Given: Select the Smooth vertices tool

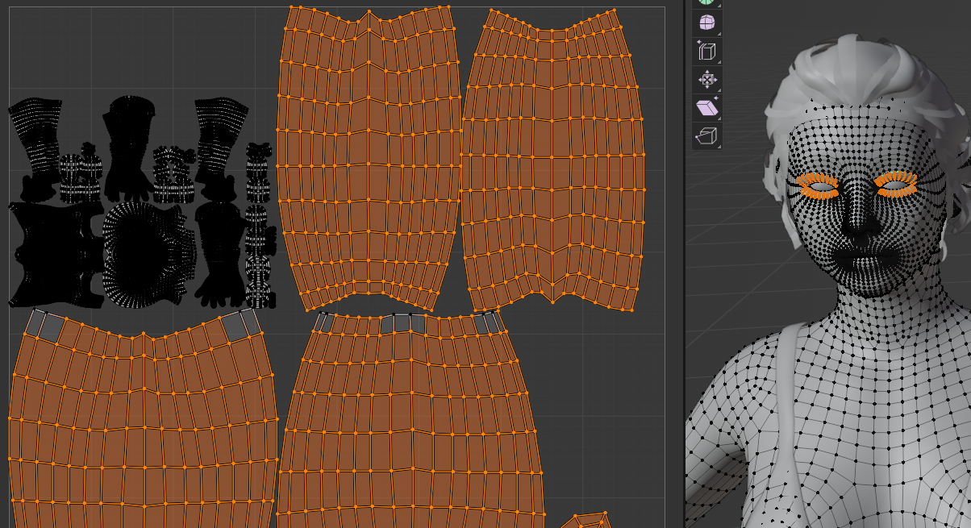Looking at the screenshot, I should 707,22.
